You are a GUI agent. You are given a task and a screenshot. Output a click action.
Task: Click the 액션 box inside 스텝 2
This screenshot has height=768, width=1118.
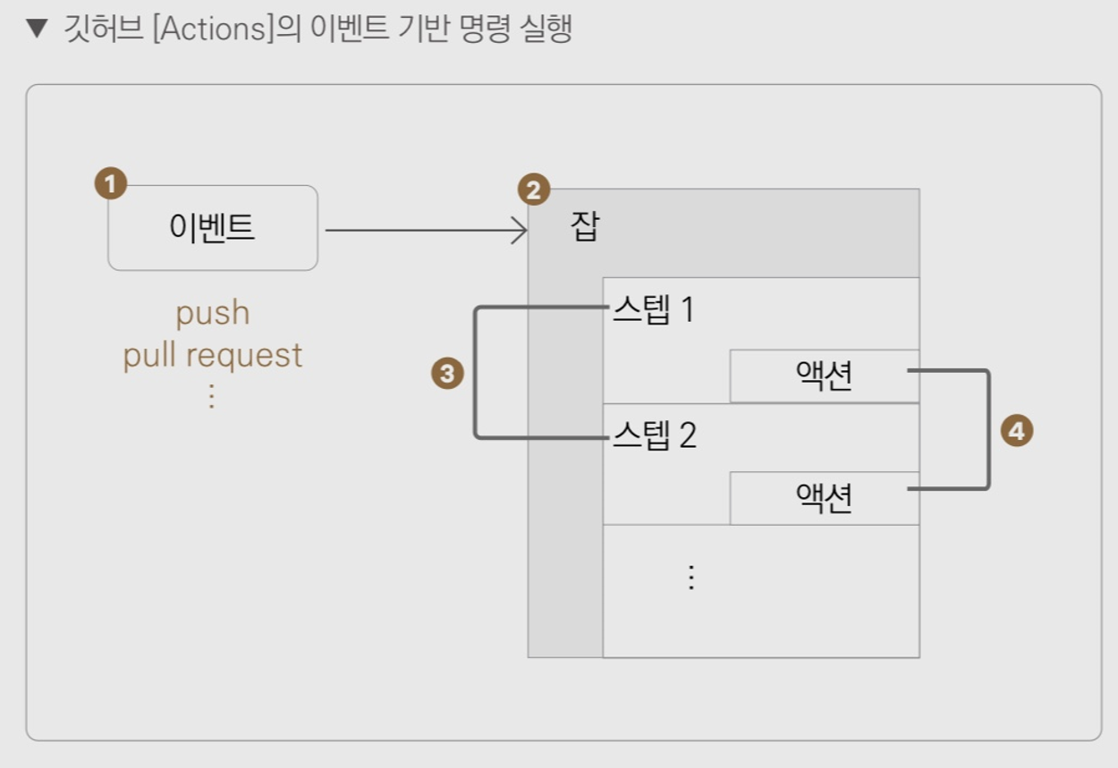pyautogui.click(x=823, y=498)
